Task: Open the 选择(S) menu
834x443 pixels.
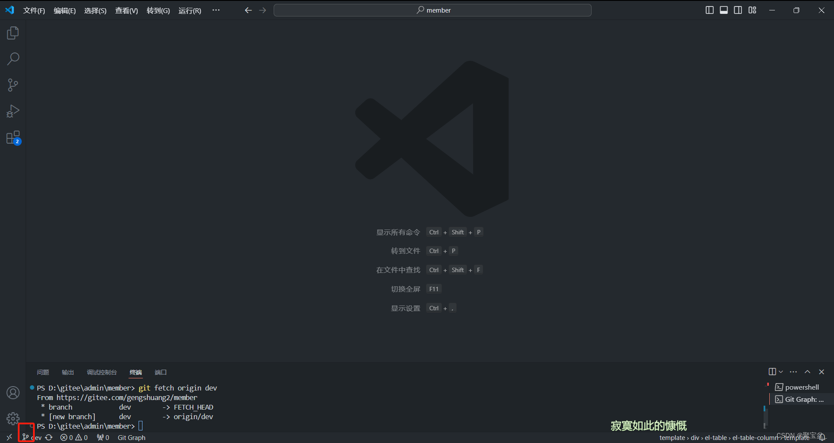Action: [x=95, y=10]
